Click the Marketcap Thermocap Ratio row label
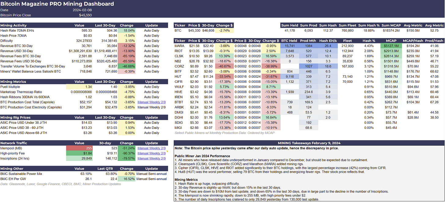 [21, 92]
